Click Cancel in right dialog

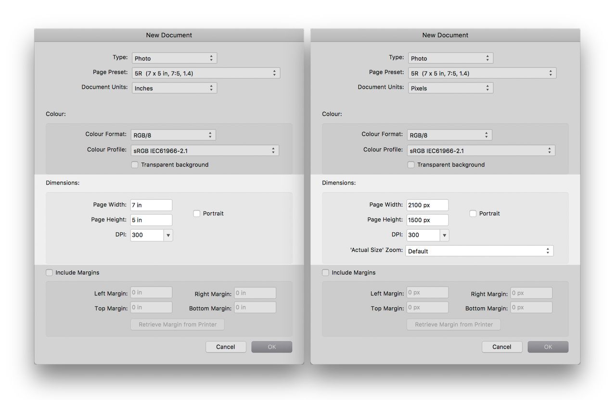coord(502,347)
